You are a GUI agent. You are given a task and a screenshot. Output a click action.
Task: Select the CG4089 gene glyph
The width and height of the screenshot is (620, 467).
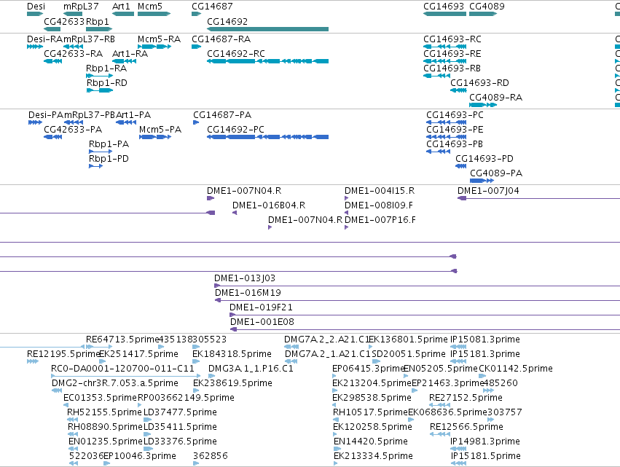point(483,14)
